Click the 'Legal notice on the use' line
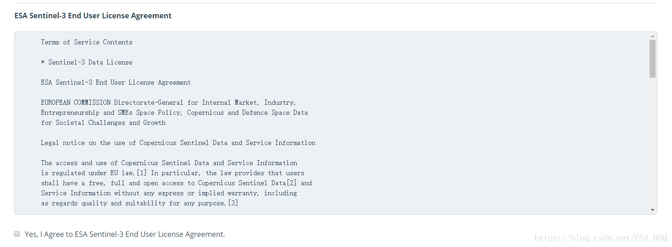The width and height of the screenshot is (672, 247). click(178, 143)
